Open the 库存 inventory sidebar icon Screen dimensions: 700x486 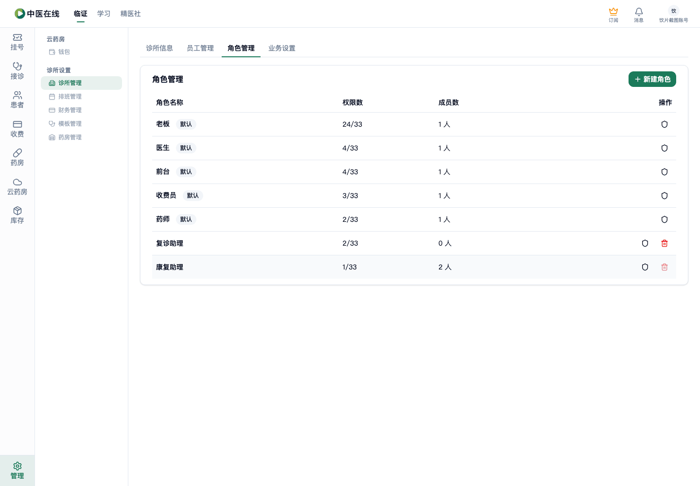click(17, 216)
